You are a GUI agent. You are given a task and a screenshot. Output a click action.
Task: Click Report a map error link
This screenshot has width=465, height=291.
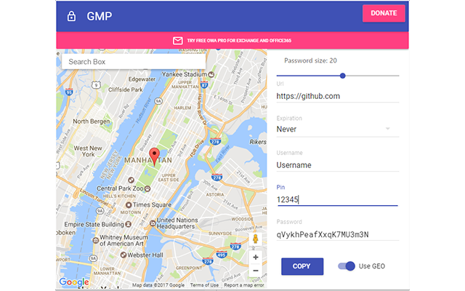[x=244, y=285]
